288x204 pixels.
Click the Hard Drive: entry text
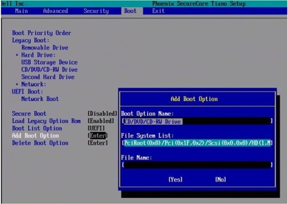click(38, 55)
